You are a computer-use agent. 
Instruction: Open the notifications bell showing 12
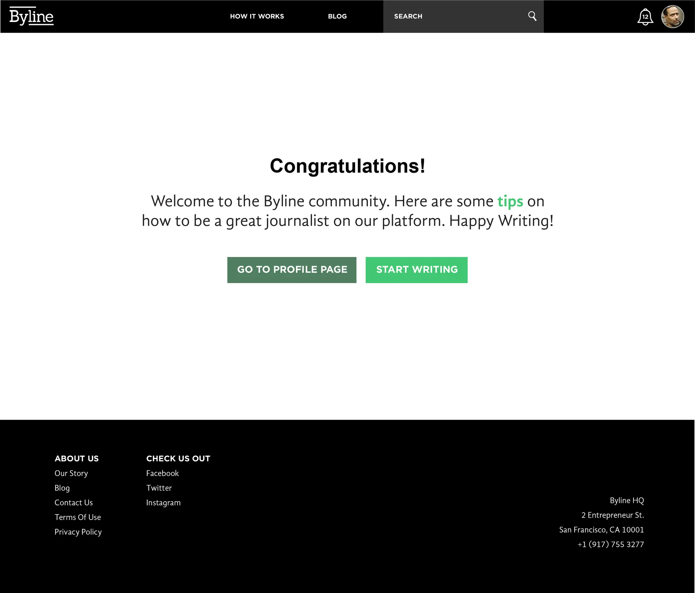tap(645, 17)
